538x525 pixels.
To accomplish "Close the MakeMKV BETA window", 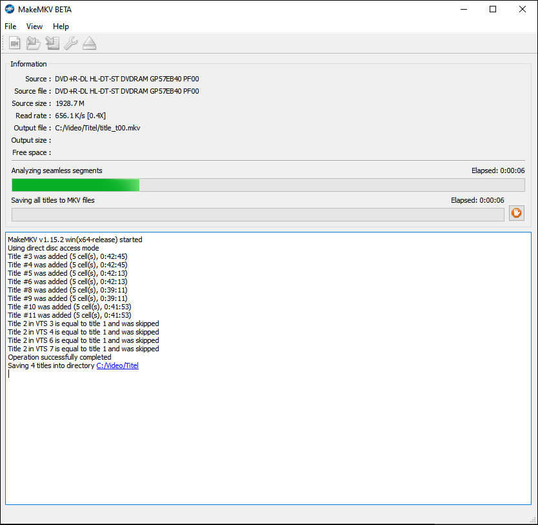I will click(x=523, y=9).
